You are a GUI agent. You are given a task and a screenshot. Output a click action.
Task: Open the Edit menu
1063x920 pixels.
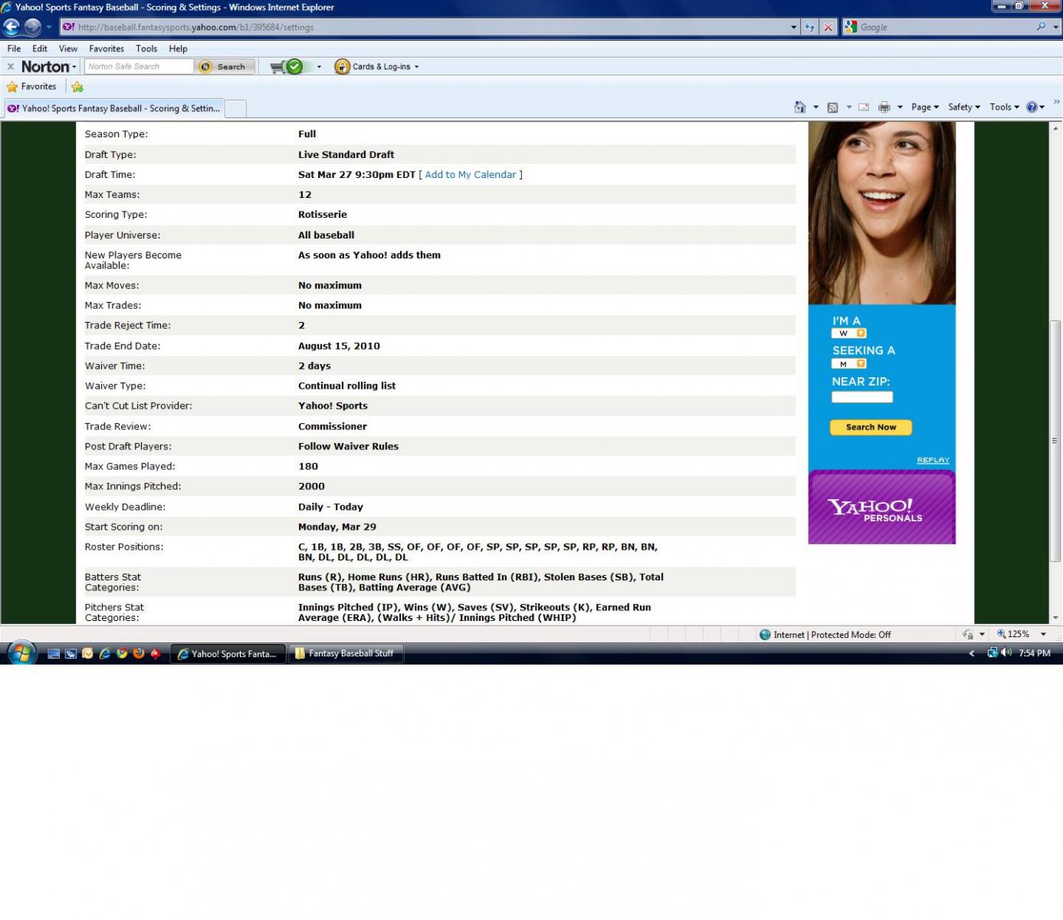[x=40, y=48]
